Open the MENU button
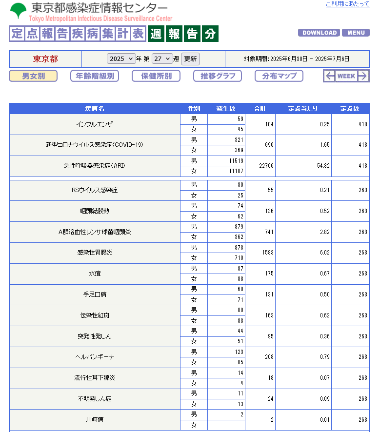Image resolution: width=380 pixels, height=432 pixels. tap(356, 33)
